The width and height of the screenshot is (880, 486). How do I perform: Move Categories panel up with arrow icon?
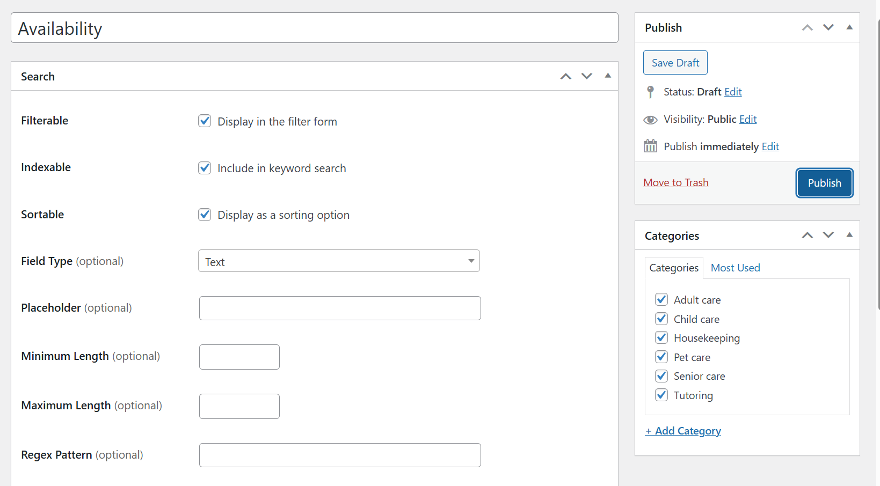coord(807,235)
